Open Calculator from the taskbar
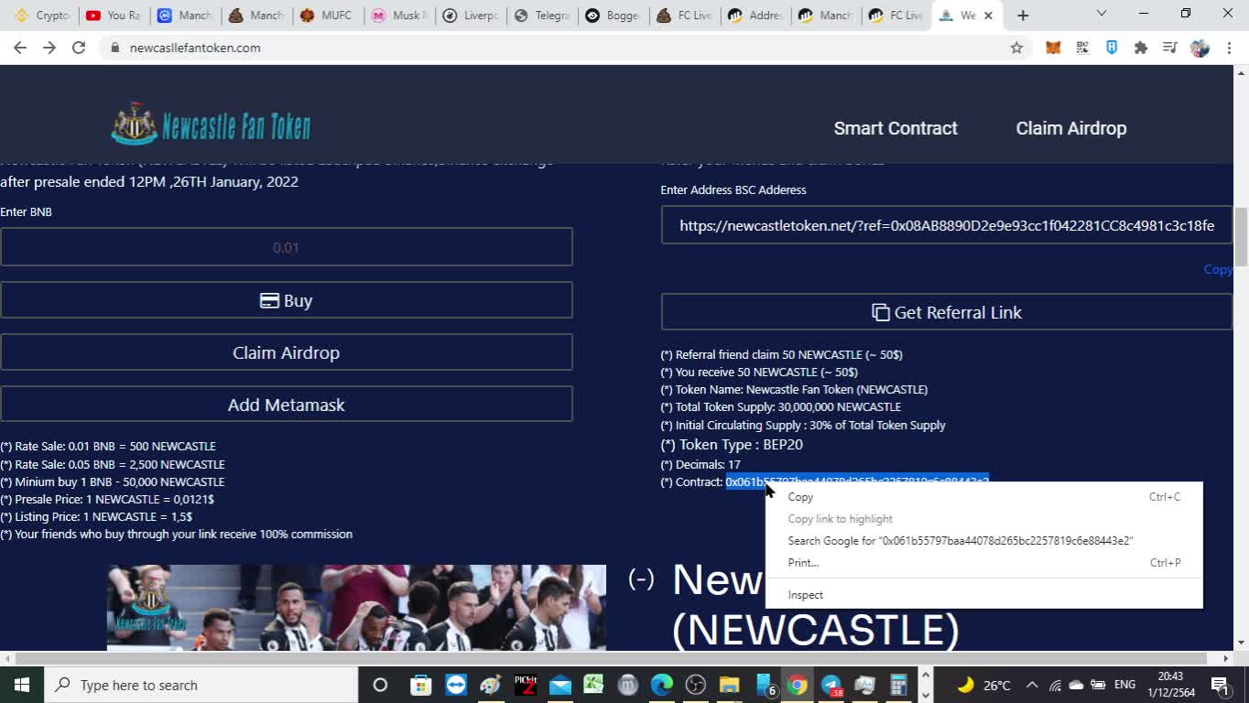This screenshot has width=1249, height=703. [898, 685]
